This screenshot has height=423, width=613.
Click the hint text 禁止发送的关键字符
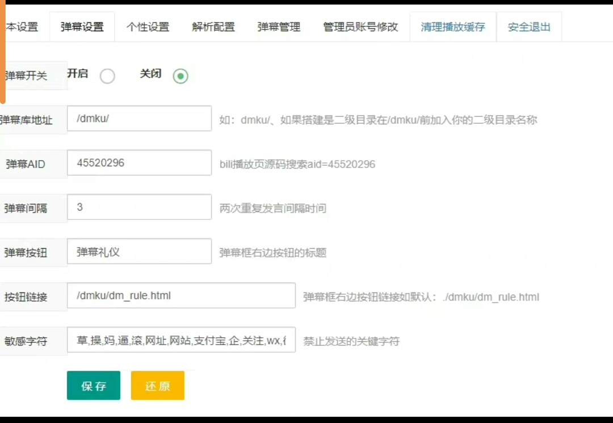tap(351, 341)
